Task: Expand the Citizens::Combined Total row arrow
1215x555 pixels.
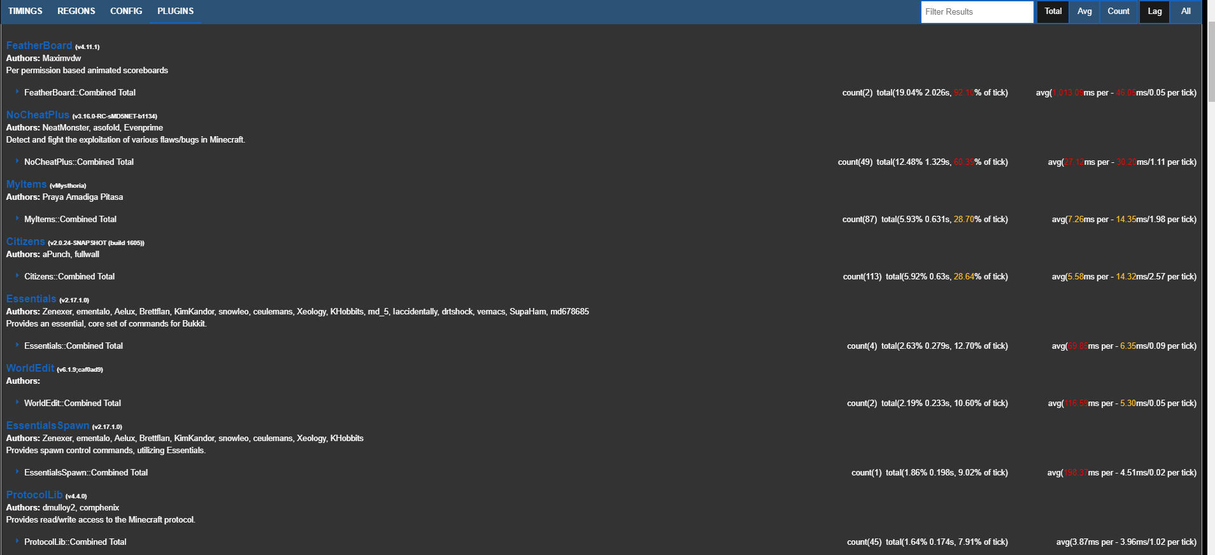Action: pyautogui.click(x=17, y=276)
